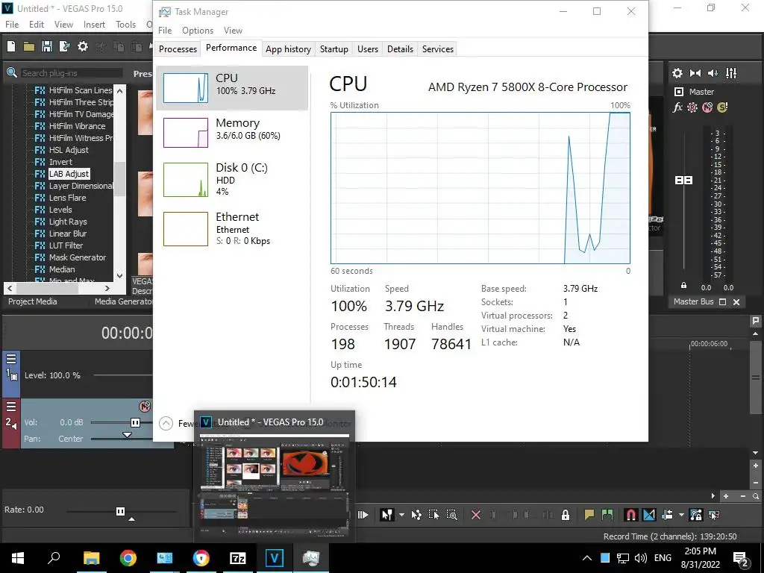Select the Normal Edit Tool icon

387,515
